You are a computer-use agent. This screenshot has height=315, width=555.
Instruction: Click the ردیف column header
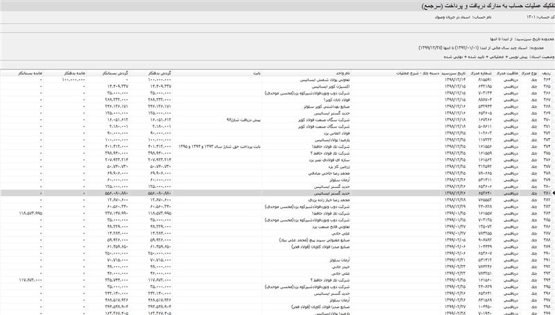pyautogui.click(x=546, y=74)
